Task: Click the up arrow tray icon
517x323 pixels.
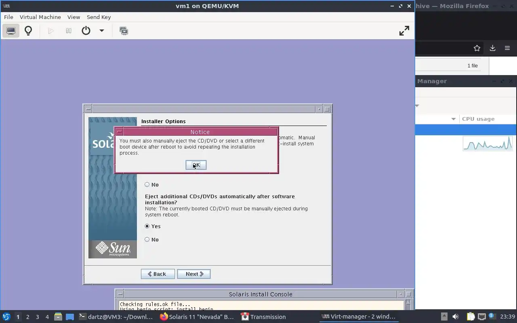Action: (x=444, y=317)
